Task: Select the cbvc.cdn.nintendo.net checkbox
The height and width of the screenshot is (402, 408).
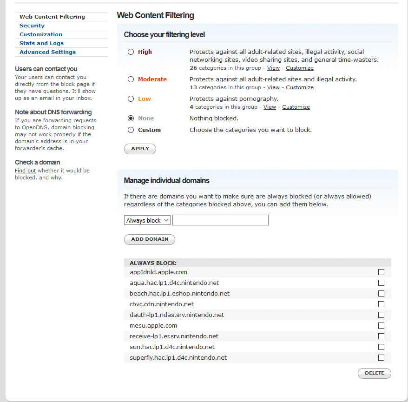Action: pyautogui.click(x=381, y=304)
